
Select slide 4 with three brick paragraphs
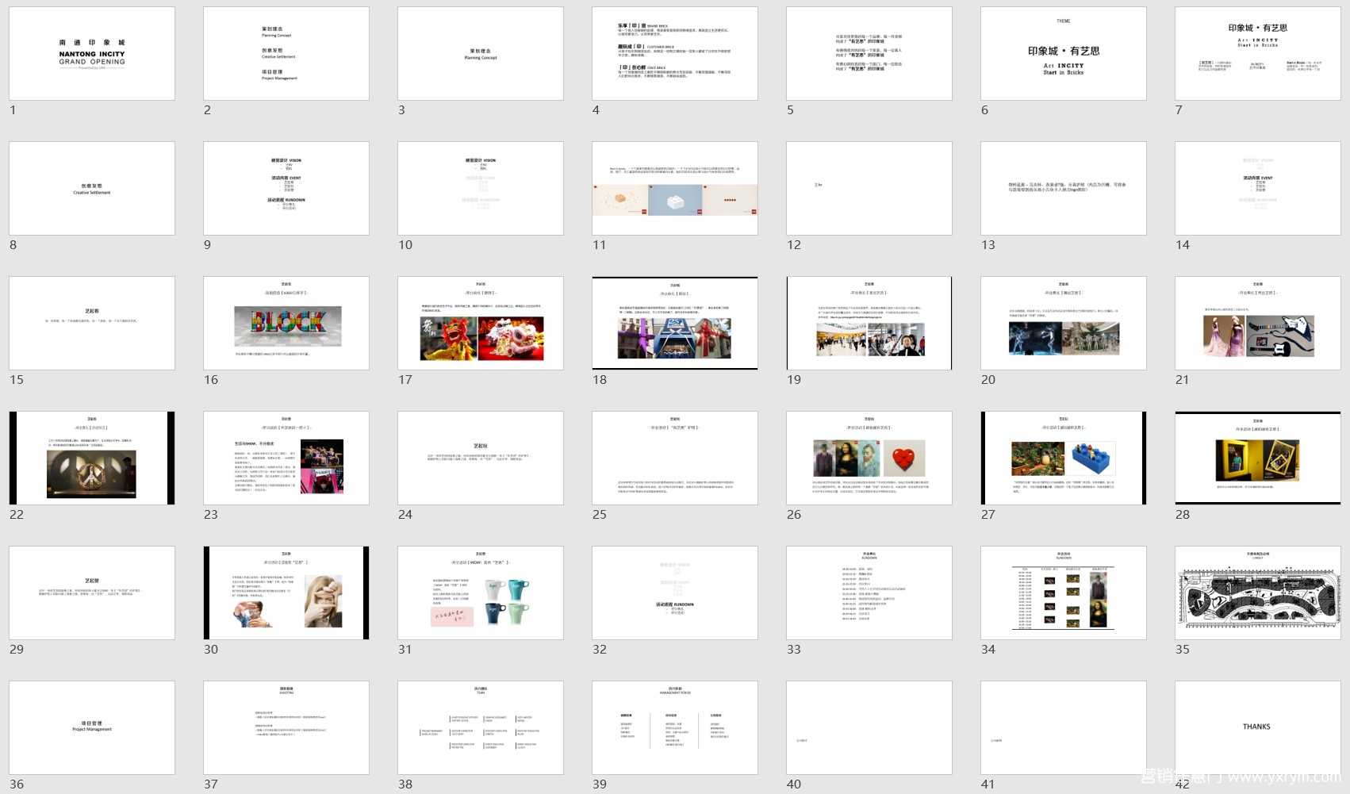(x=675, y=54)
